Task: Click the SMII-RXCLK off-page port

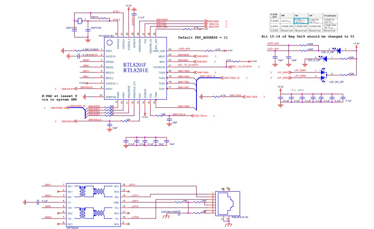Action: [x=69, y=122]
